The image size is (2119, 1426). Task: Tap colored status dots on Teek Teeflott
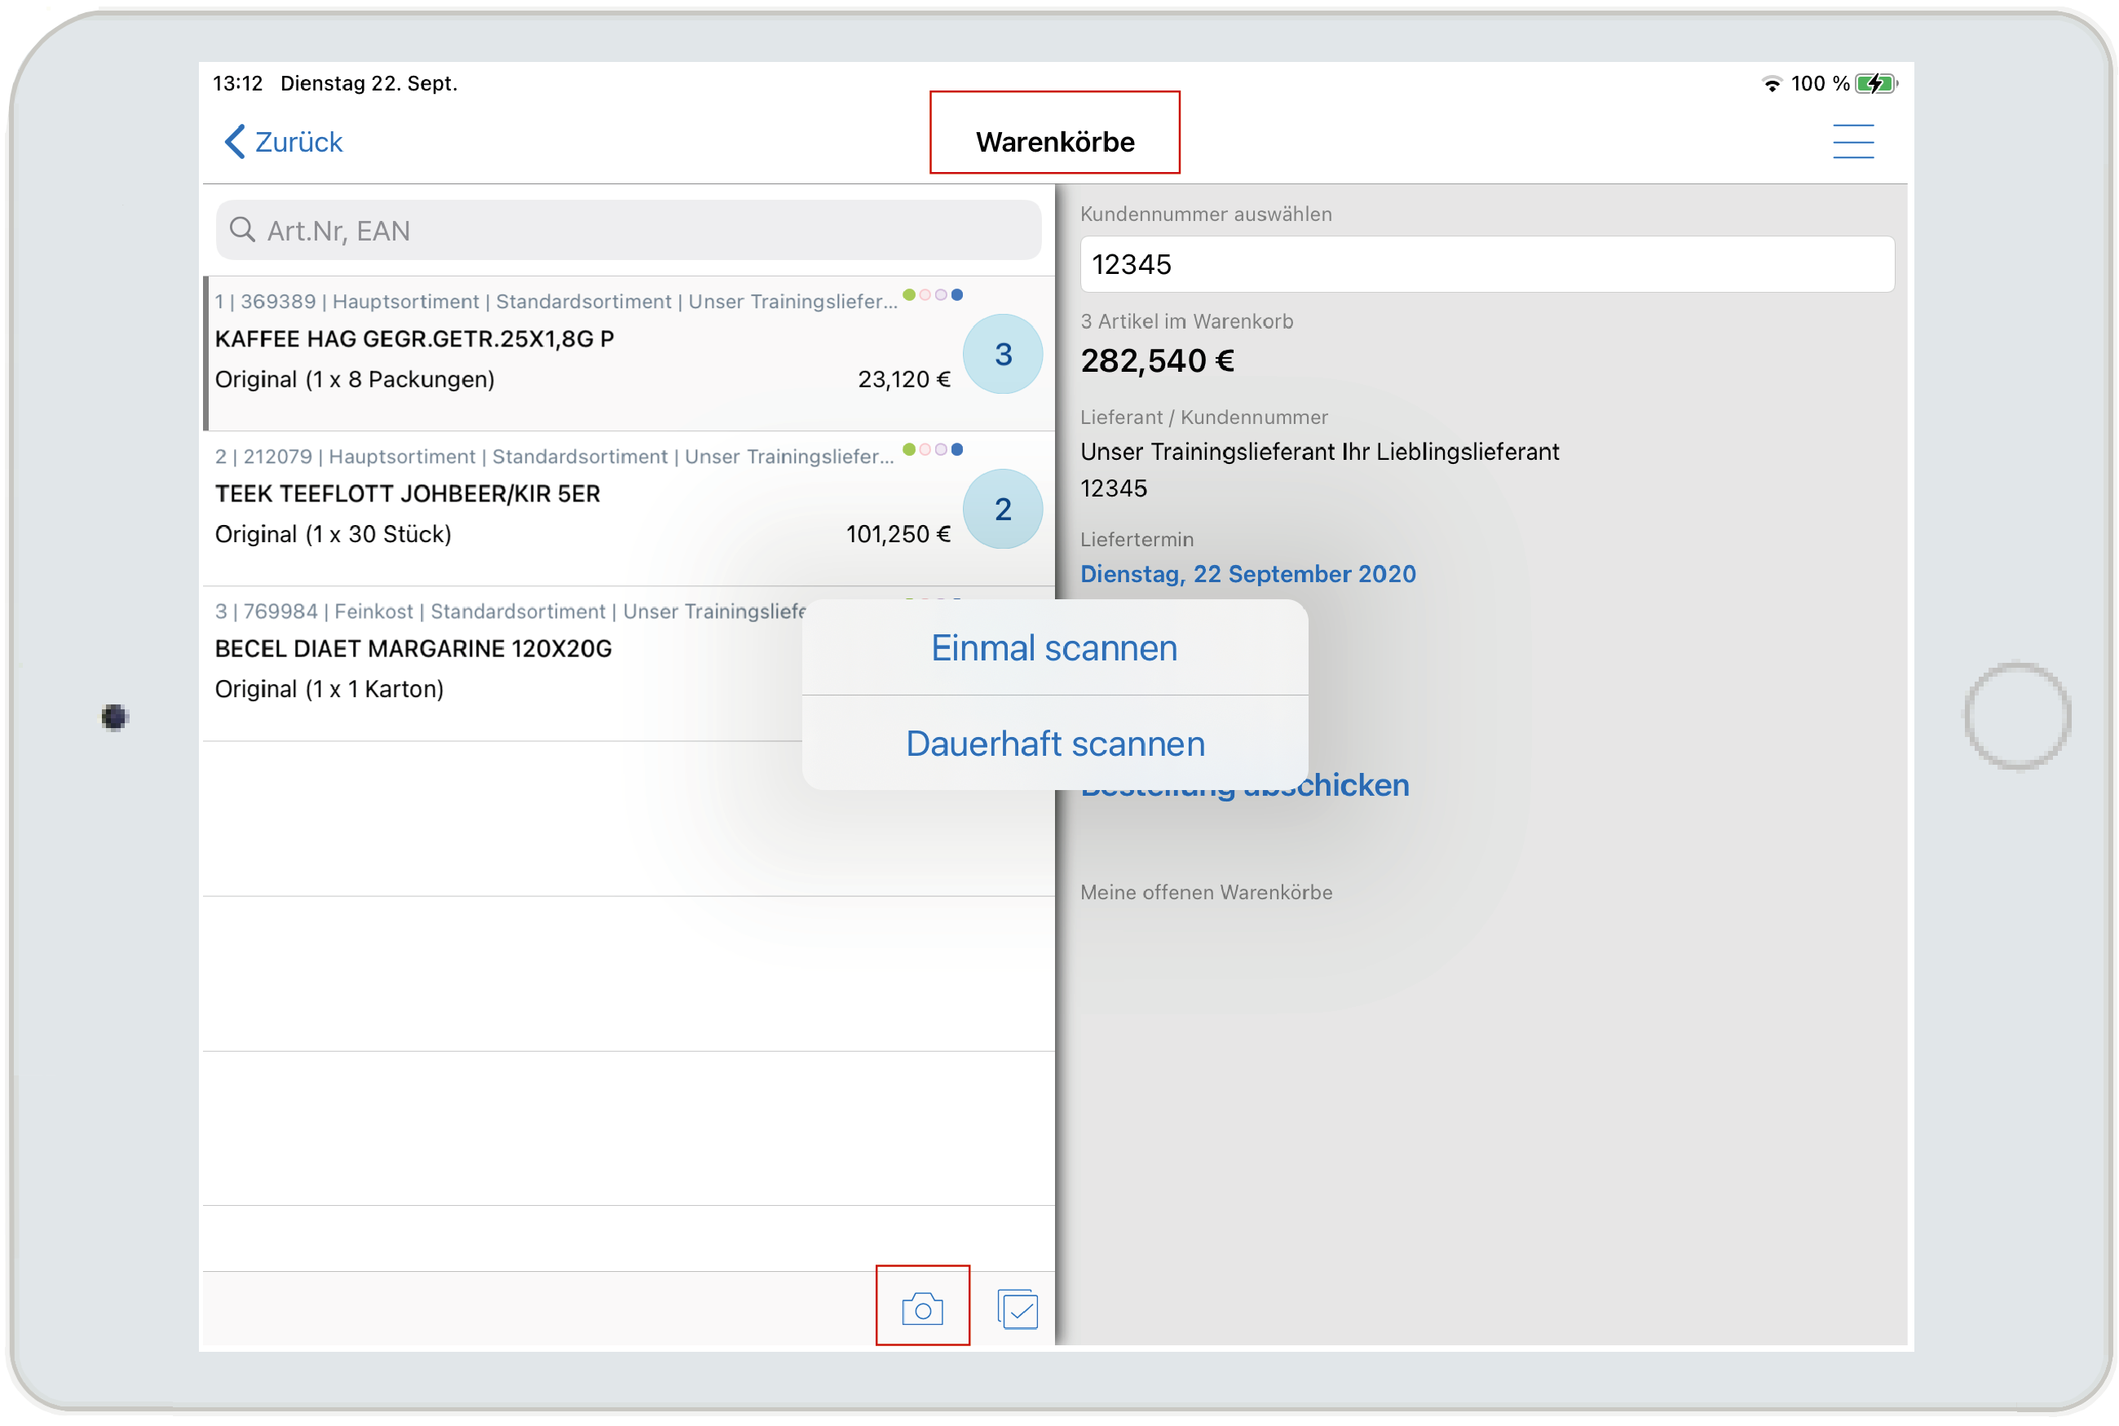coord(931,449)
